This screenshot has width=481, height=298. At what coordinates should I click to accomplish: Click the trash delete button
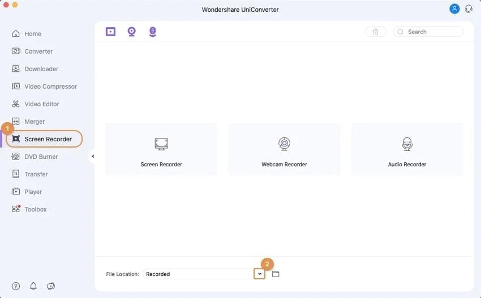tap(376, 32)
